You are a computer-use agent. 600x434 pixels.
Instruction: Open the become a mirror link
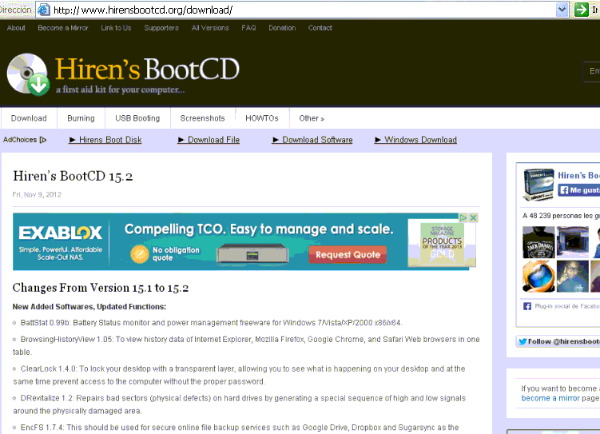coord(550,398)
